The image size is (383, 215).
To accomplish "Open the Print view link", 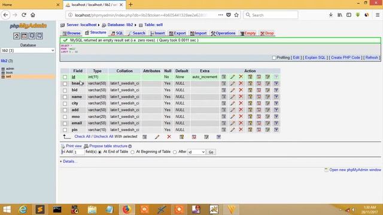I will [x=74, y=146].
